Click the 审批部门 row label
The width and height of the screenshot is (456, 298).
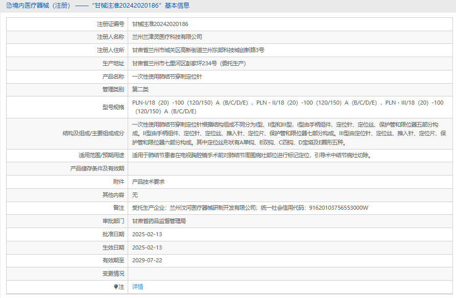click(x=113, y=221)
